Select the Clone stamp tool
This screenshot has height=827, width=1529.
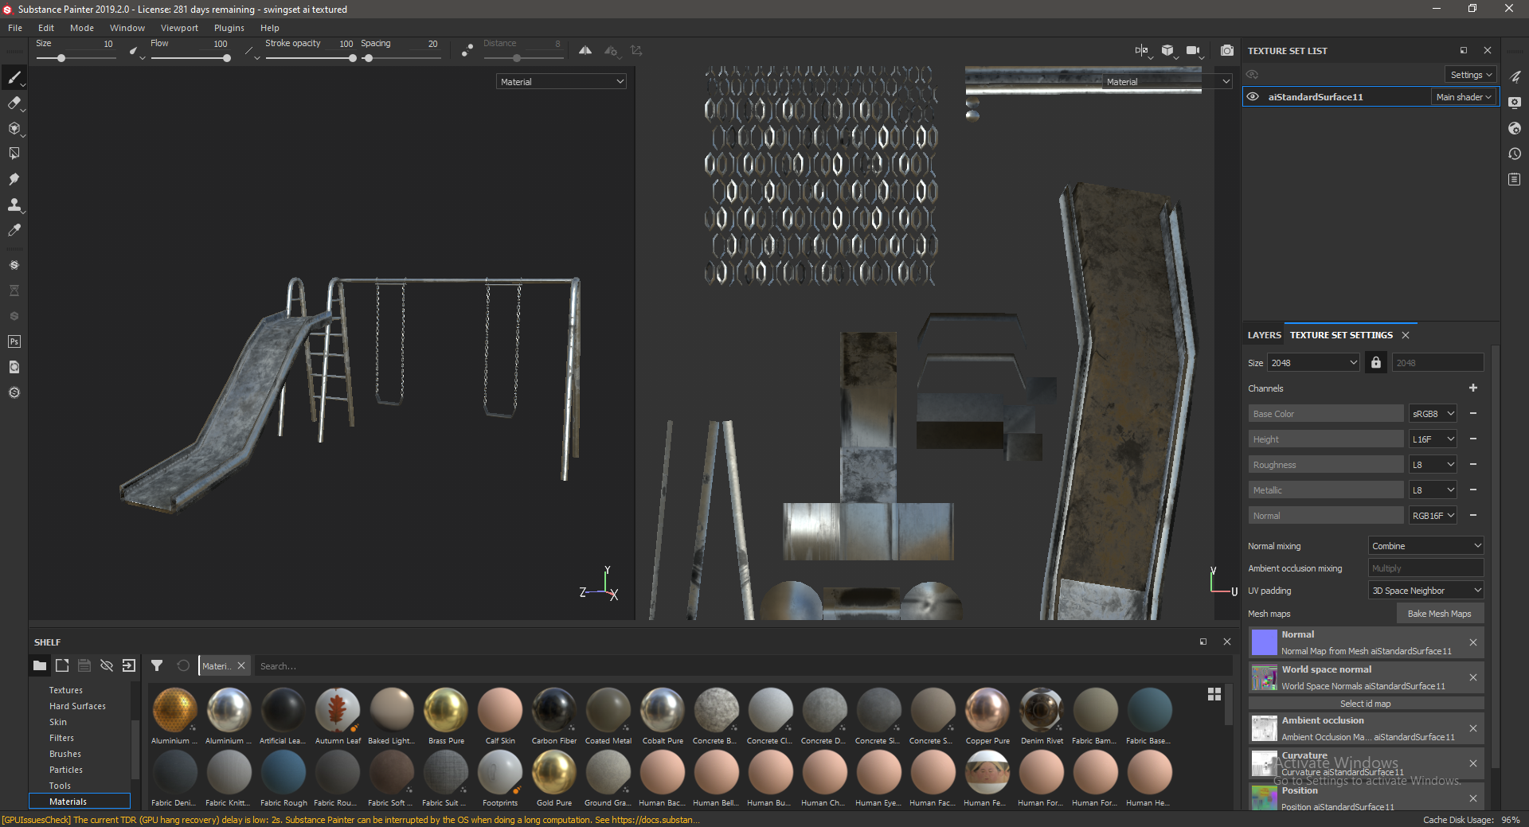click(14, 205)
